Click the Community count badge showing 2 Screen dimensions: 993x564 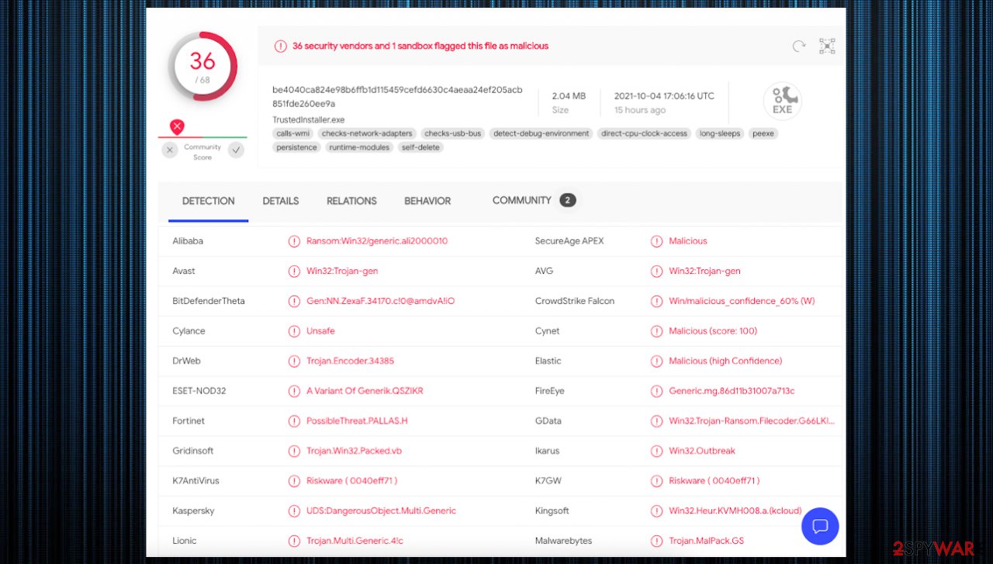(x=567, y=200)
